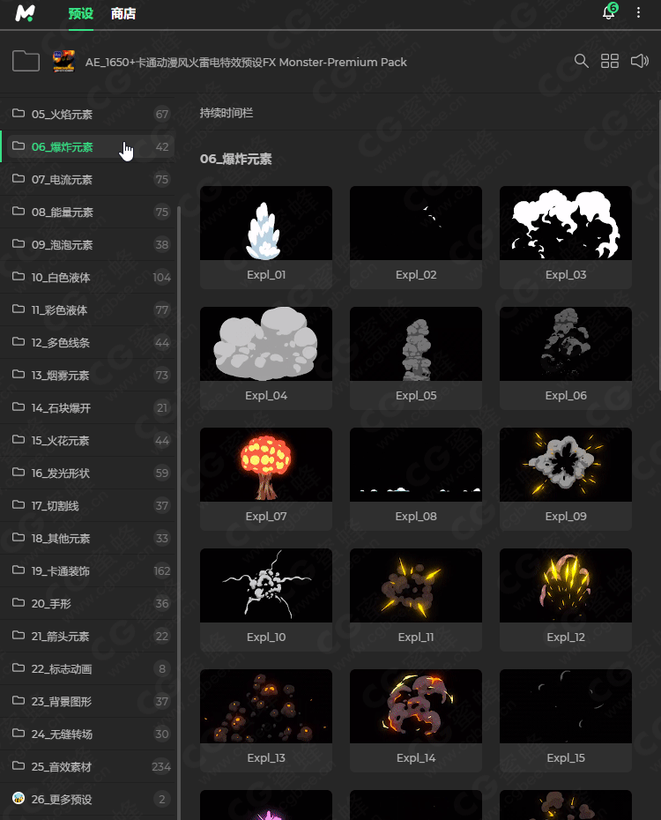This screenshot has height=820, width=661.
Task: Select the Expl_02 preset thumbnail
Action: coord(416,223)
